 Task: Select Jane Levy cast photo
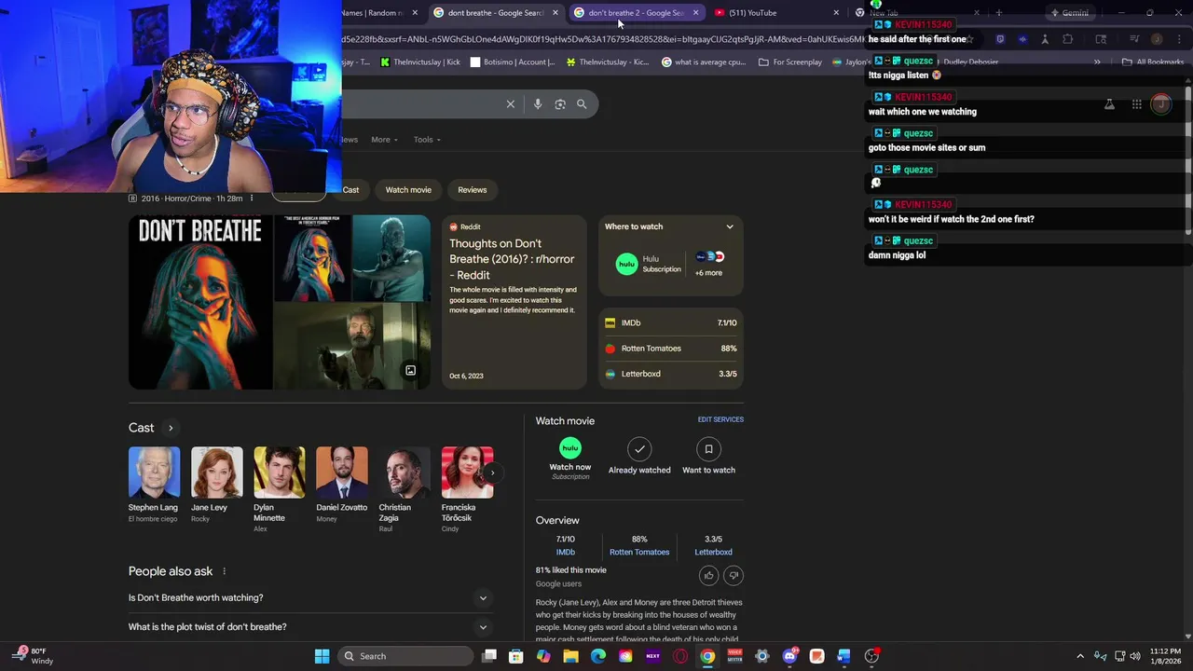coord(216,472)
